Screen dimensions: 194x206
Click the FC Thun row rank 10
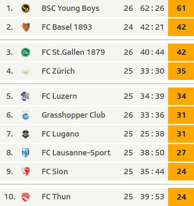10,197
